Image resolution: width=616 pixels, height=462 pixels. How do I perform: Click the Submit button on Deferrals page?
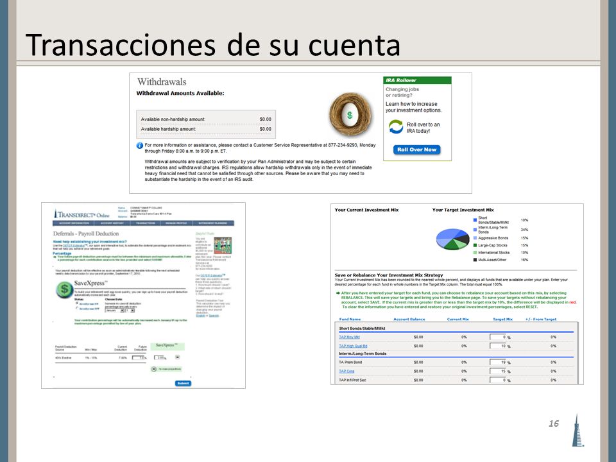tap(183, 384)
